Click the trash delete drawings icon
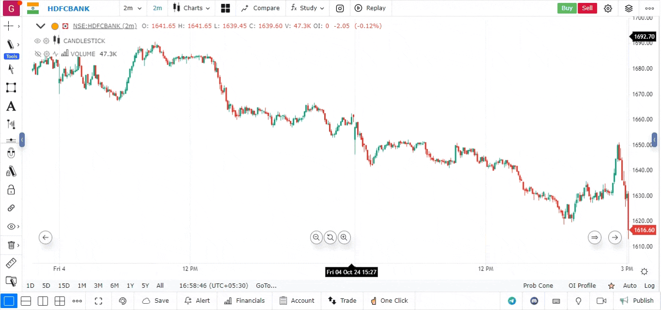 point(11,245)
